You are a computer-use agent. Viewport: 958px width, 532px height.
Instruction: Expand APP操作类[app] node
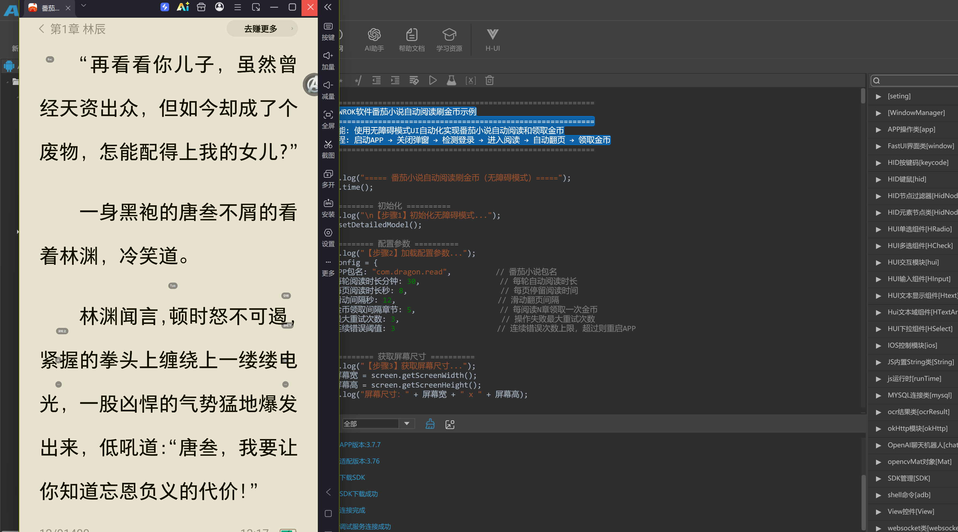click(x=878, y=130)
